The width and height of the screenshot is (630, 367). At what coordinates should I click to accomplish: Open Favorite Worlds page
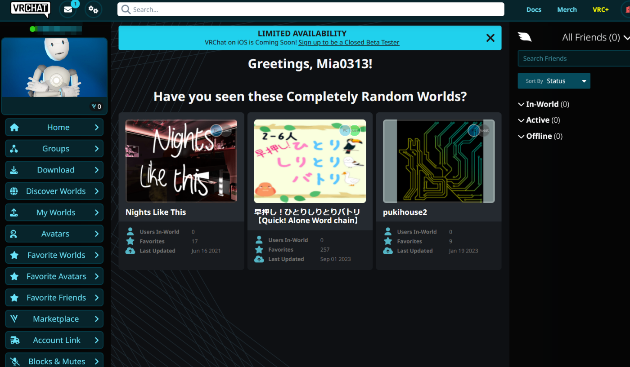point(54,255)
